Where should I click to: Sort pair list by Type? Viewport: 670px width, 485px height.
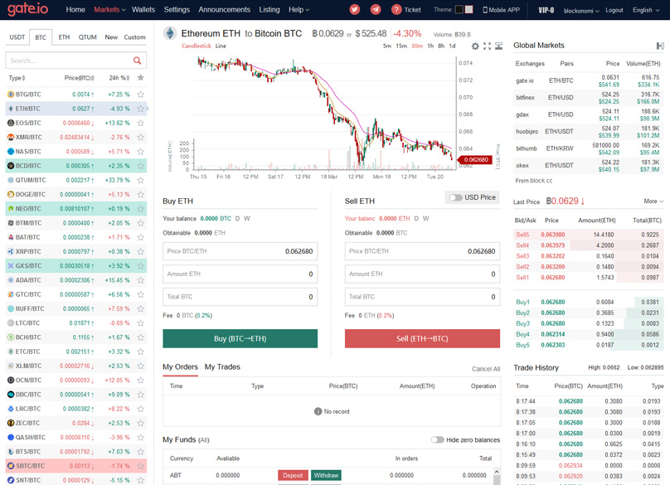[x=17, y=78]
